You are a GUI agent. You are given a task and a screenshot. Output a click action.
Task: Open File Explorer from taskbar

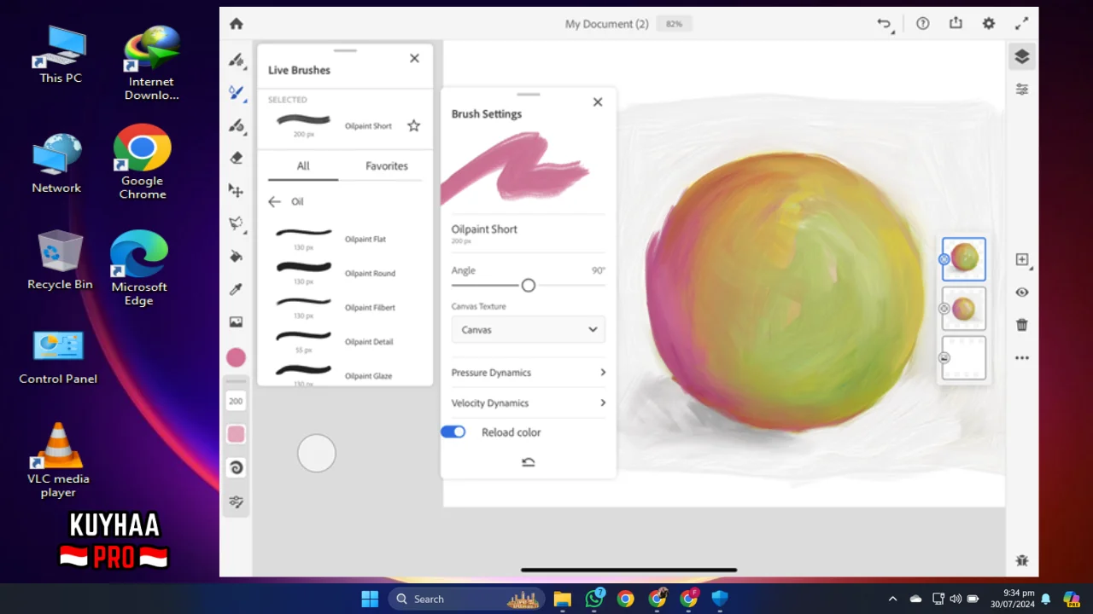pyautogui.click(x=562, y=599)
